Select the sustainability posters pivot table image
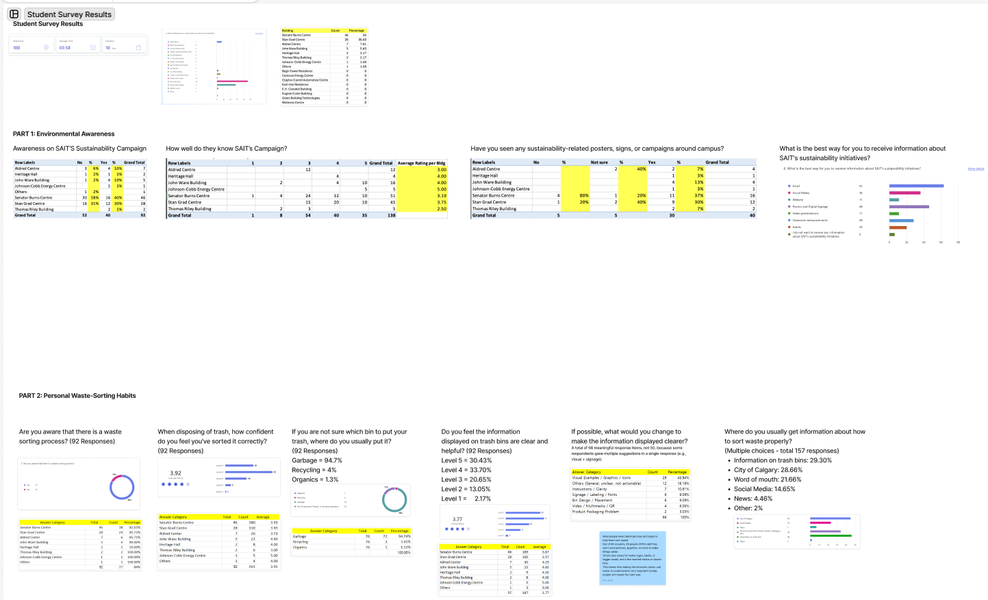The image size is (988, 600). (613, 189)
